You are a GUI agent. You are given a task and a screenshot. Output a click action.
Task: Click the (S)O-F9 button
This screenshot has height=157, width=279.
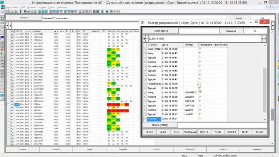(x=231, y=132)
